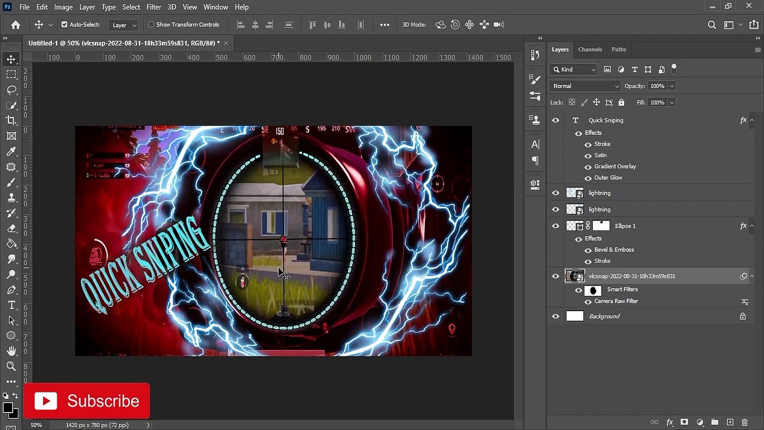
Task: Click the Home button
Action: point(16,24)
